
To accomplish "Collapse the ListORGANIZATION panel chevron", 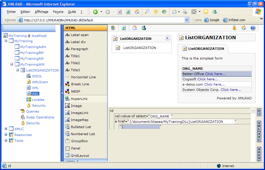I will coord(167,38).
